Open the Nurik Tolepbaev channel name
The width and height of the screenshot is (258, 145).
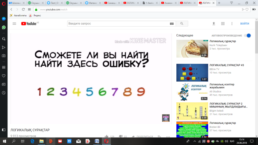click(x=219, y=45)
